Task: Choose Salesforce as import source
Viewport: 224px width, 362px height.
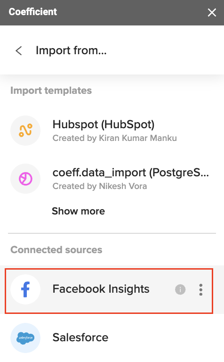Action: (112, 338)
